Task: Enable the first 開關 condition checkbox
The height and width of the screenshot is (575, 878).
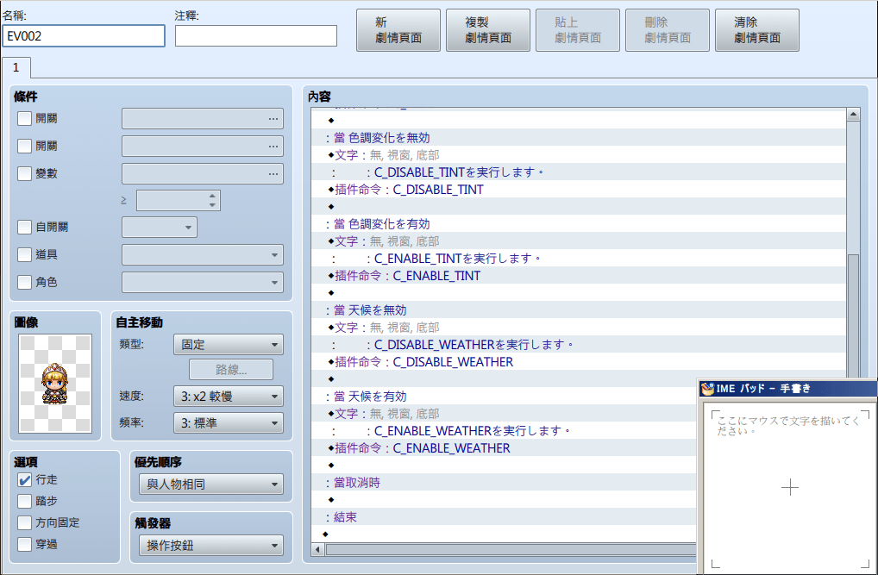Action: coord(25,119)
